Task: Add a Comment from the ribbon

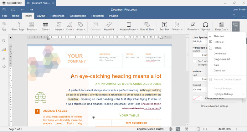Action: tap(96, 26)
